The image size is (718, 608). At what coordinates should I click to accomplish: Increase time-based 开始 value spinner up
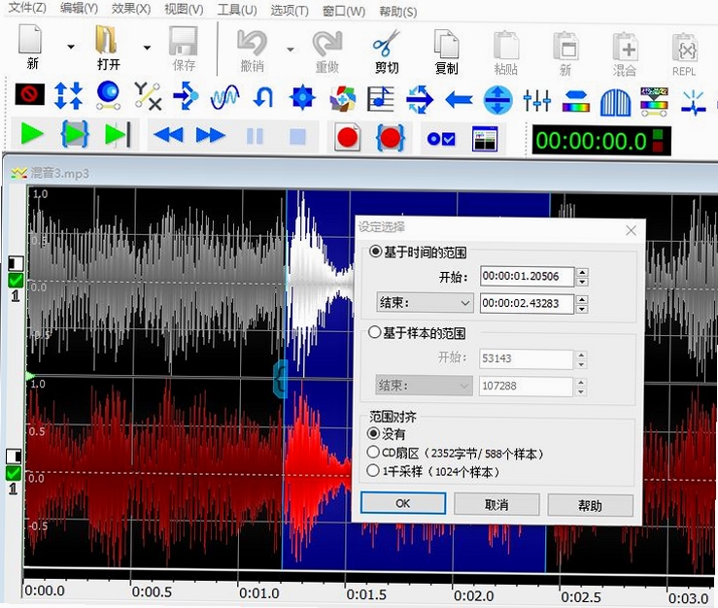[582, 272]
